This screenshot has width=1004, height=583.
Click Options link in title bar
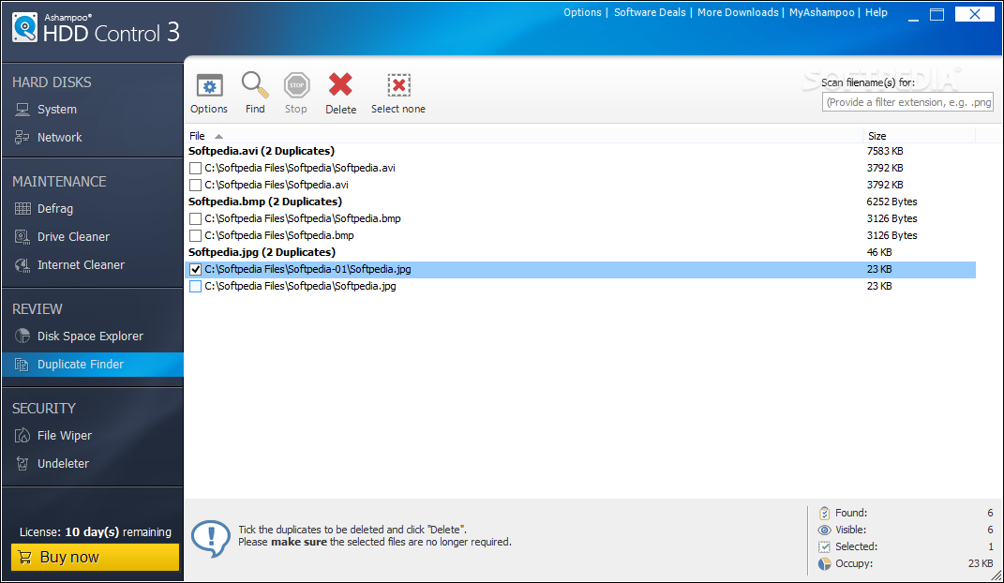(x=582, y=12)
